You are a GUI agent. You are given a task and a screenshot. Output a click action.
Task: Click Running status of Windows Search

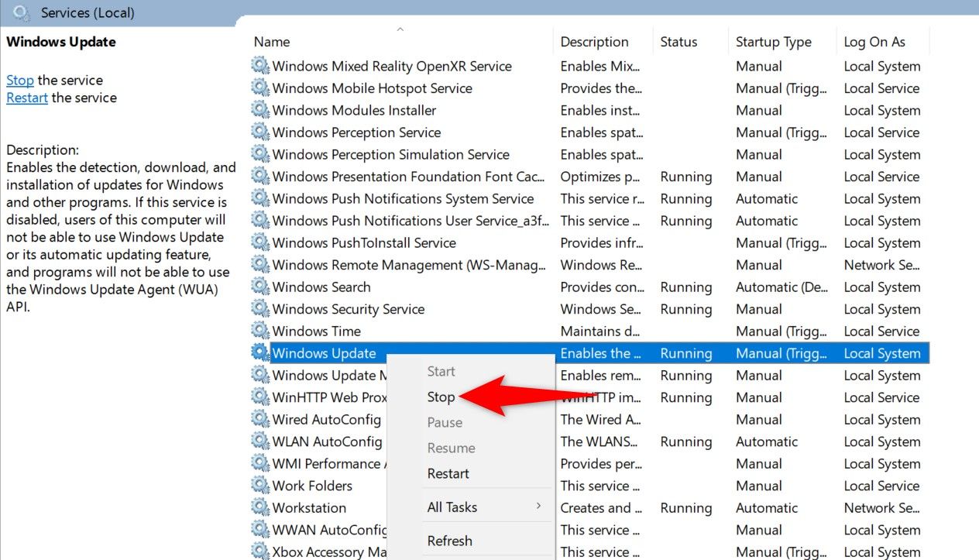tap(686, 287)
